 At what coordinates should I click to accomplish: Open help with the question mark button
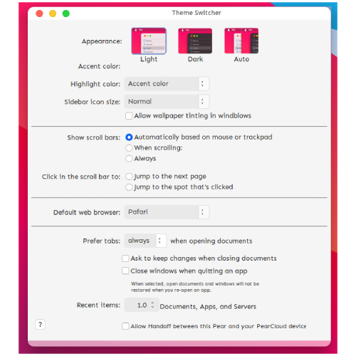click(40, 325)
